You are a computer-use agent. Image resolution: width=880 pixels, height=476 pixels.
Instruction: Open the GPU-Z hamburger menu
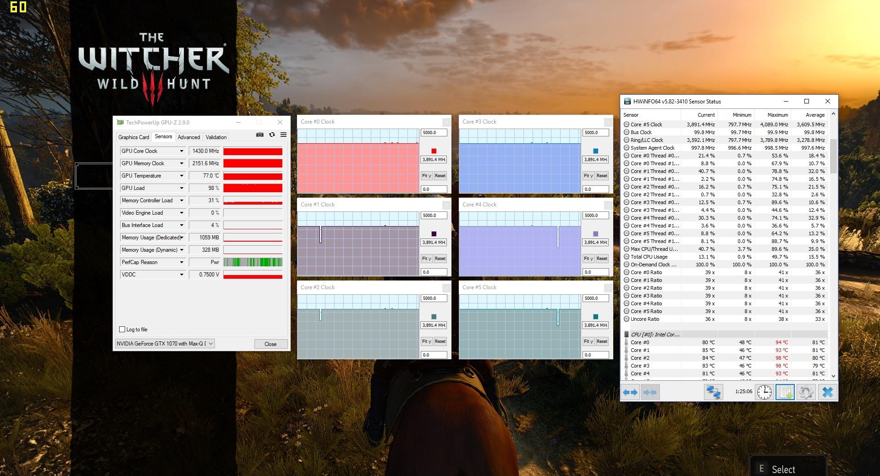click(283, 135)
